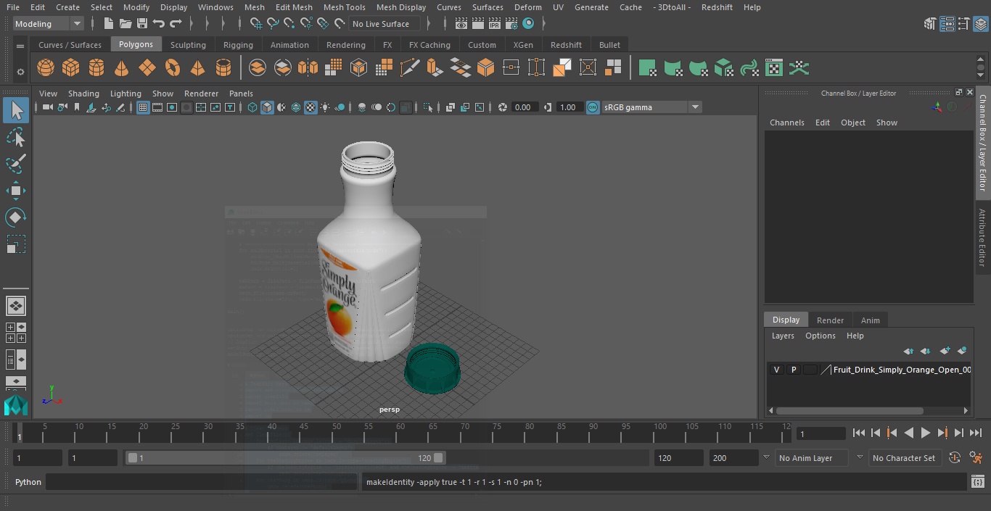991x511 pixels.
Task: Click the Redo arrow icon
Action: (x=175, y=24)
